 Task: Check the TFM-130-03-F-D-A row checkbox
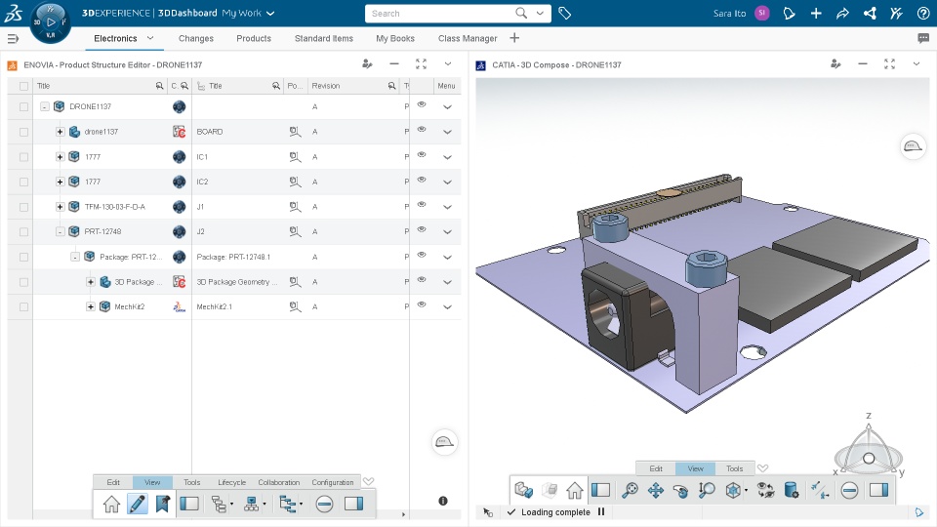(x=23, y=207)
